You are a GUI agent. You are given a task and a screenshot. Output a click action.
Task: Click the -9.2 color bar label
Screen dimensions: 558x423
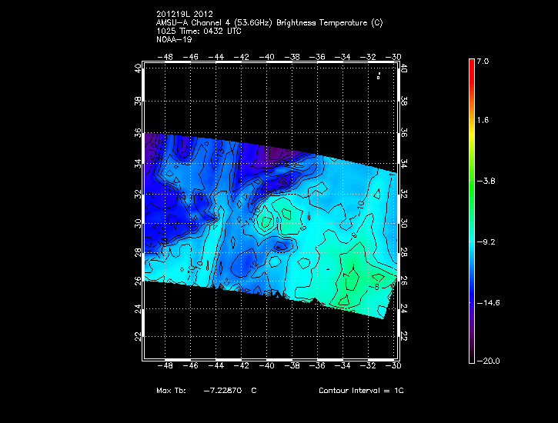click(485, 241)
